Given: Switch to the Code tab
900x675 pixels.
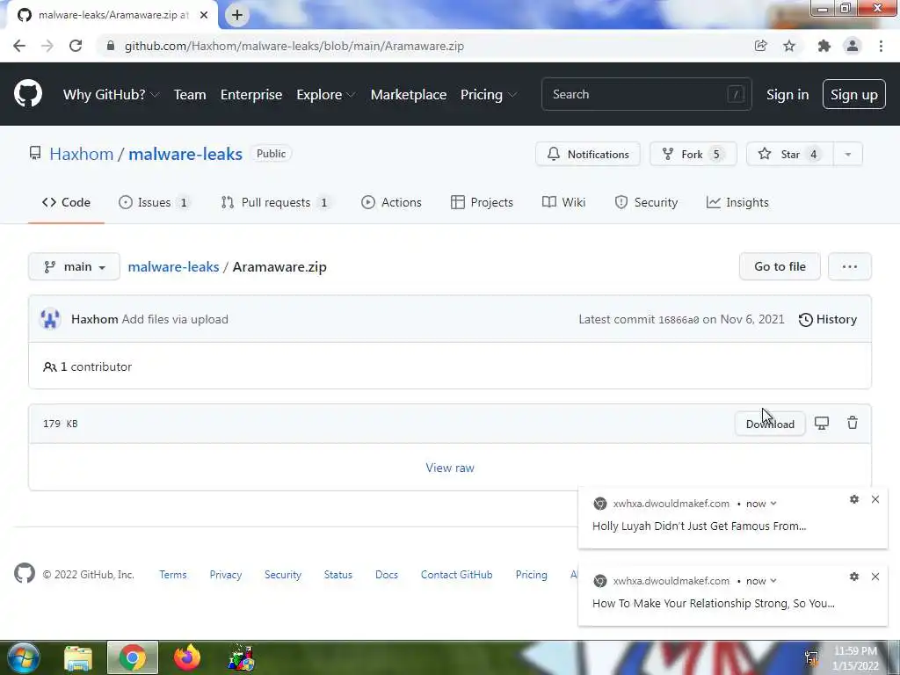Looking at the screenshot, I should point(66,203).
